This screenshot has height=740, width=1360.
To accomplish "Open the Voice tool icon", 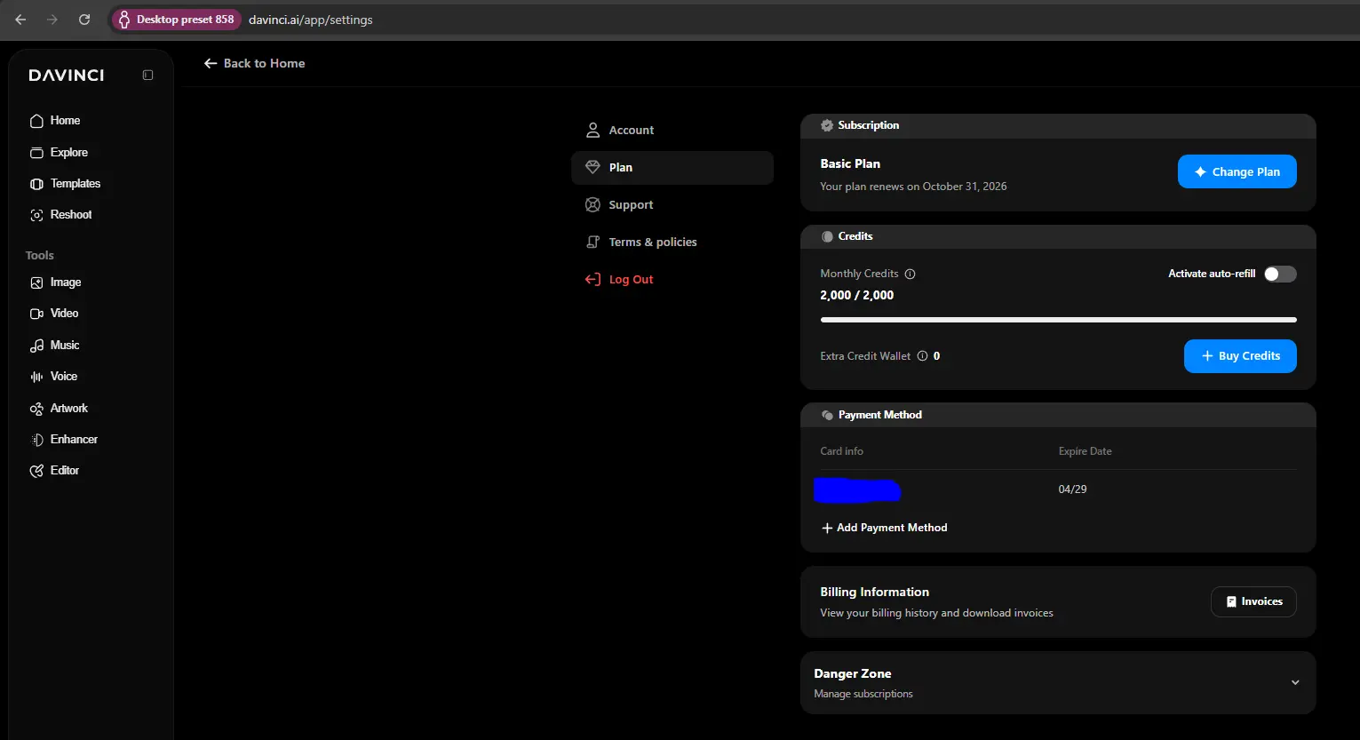I will [x=36, y=377].
